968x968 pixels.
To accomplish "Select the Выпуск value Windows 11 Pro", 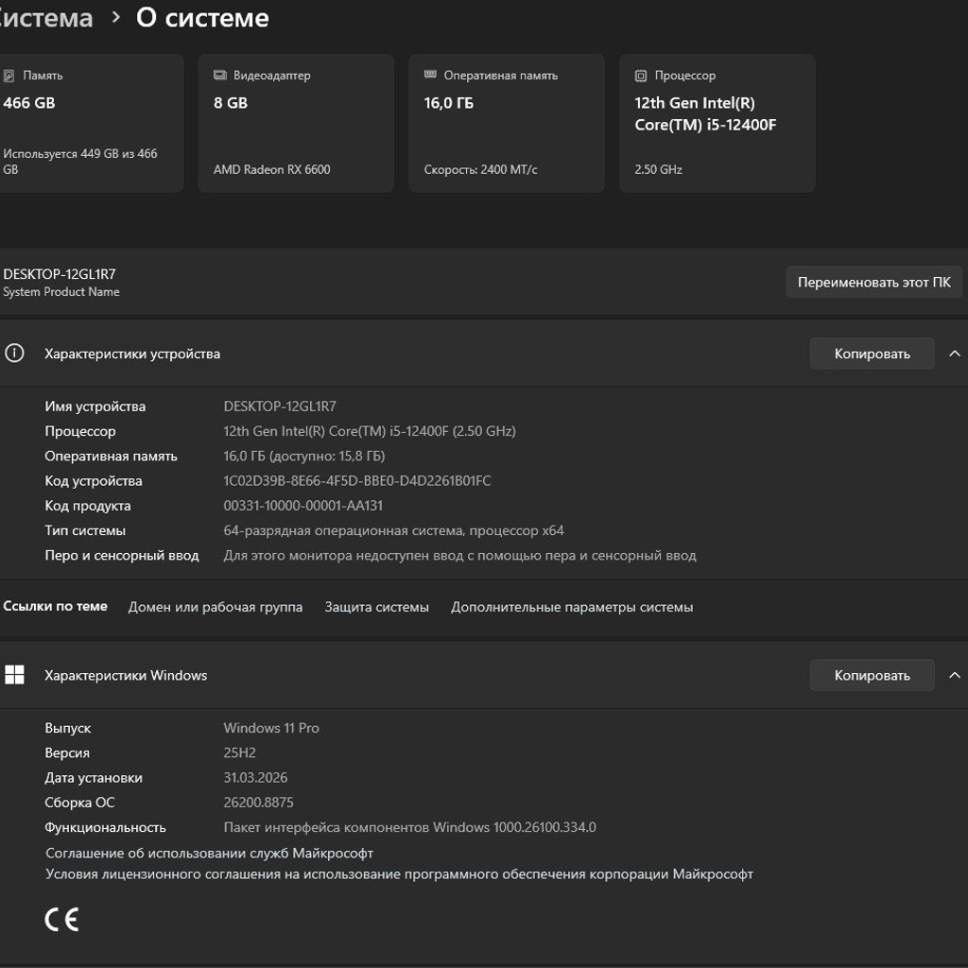I will pyautogui.click(x=271, y=728).
